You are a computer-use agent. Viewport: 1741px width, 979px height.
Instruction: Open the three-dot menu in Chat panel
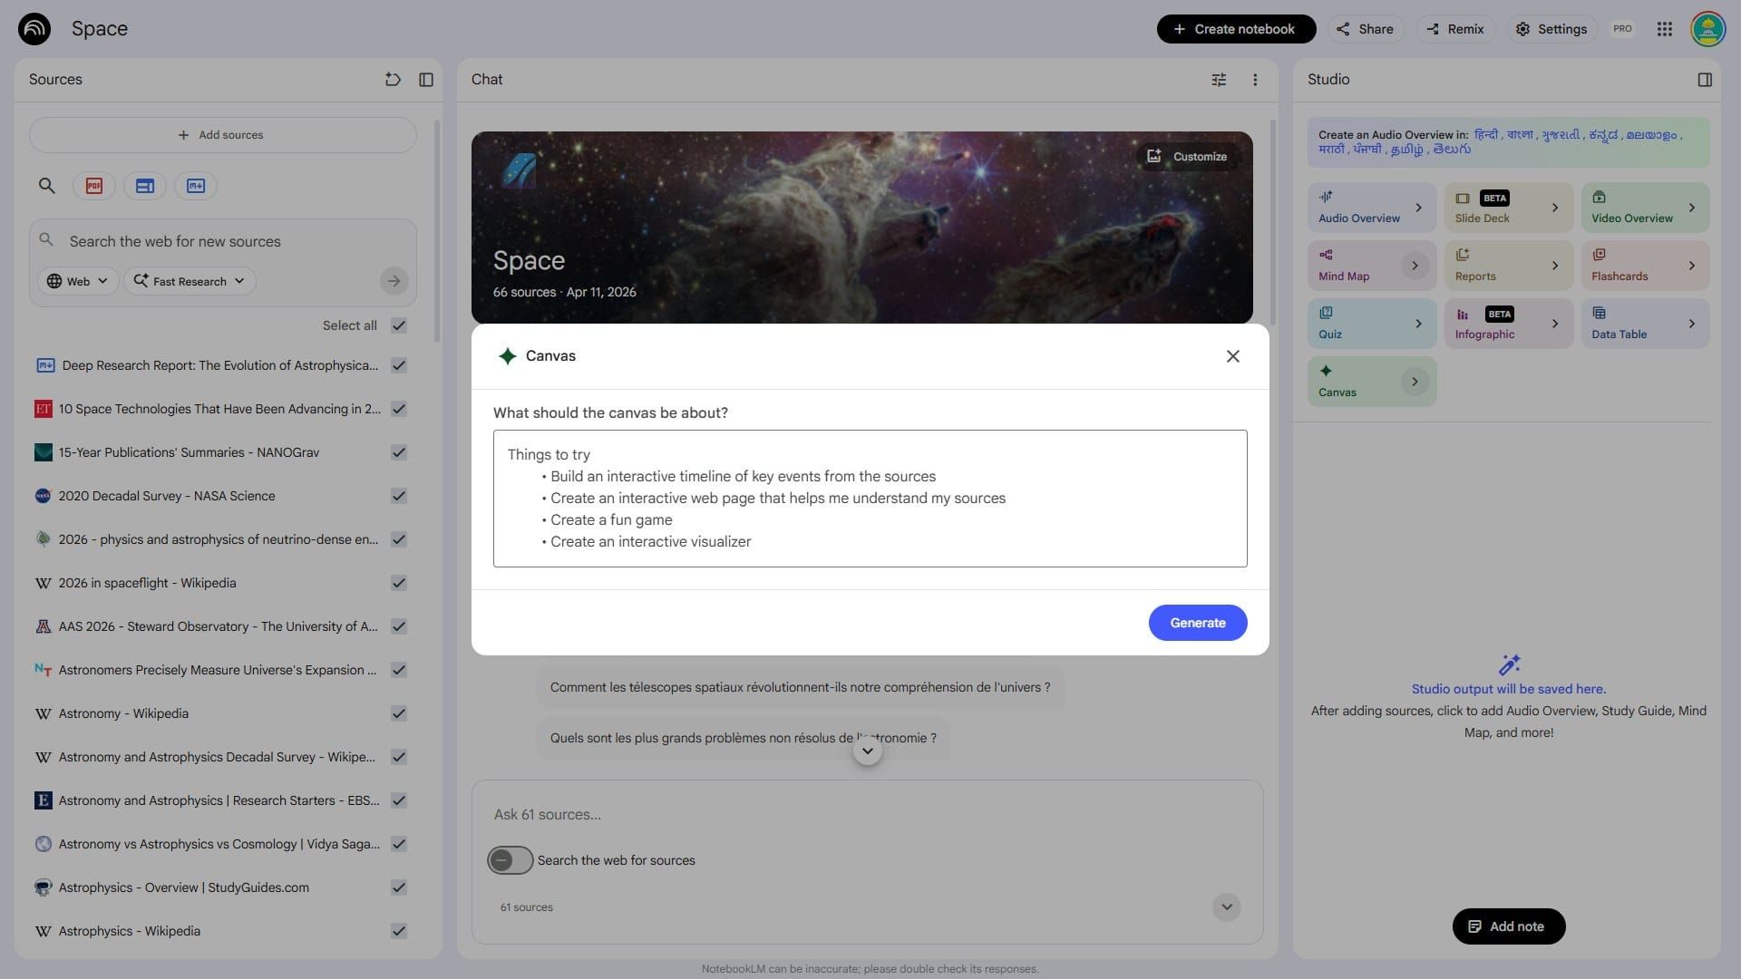pos(1255,80)
